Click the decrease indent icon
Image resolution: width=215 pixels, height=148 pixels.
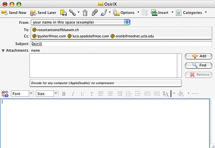pos(147,94)
